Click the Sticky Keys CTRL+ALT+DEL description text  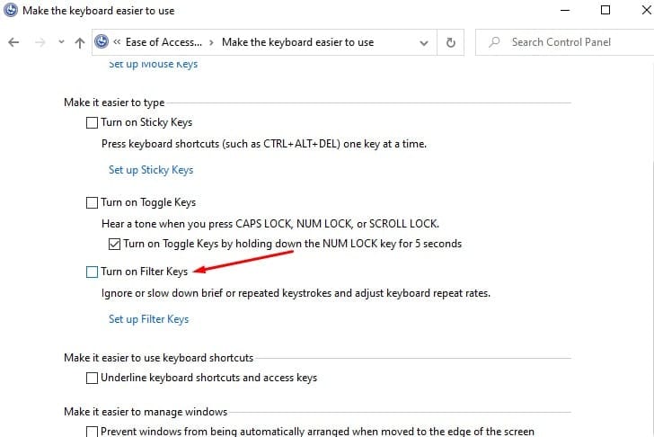[264, 144]
